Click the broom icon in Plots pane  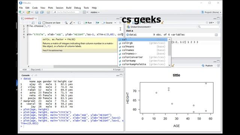[x=173, y=66]
